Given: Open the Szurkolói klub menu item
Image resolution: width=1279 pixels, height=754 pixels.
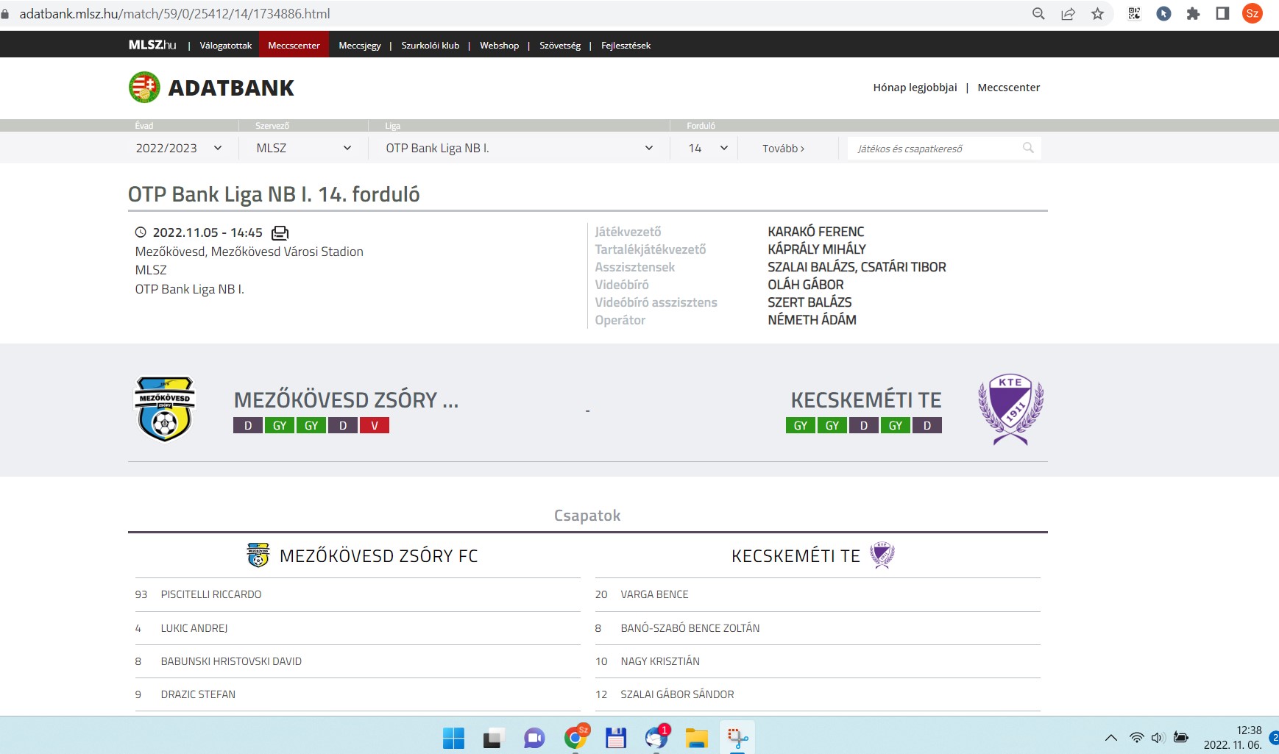Looking at the screenshot, I should pos(431,46).
